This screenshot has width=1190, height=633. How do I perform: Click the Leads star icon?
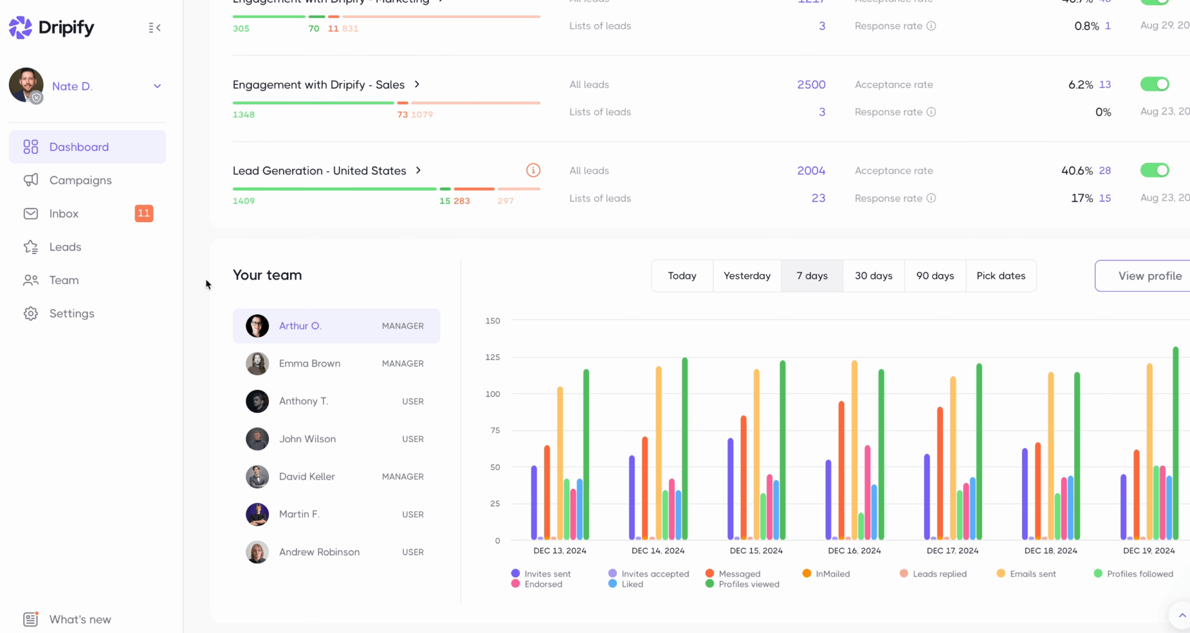[x=31, y=247]
